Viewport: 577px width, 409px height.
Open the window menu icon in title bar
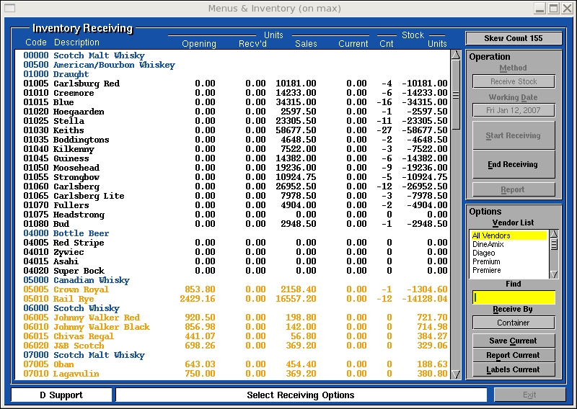tap(9, 8)
